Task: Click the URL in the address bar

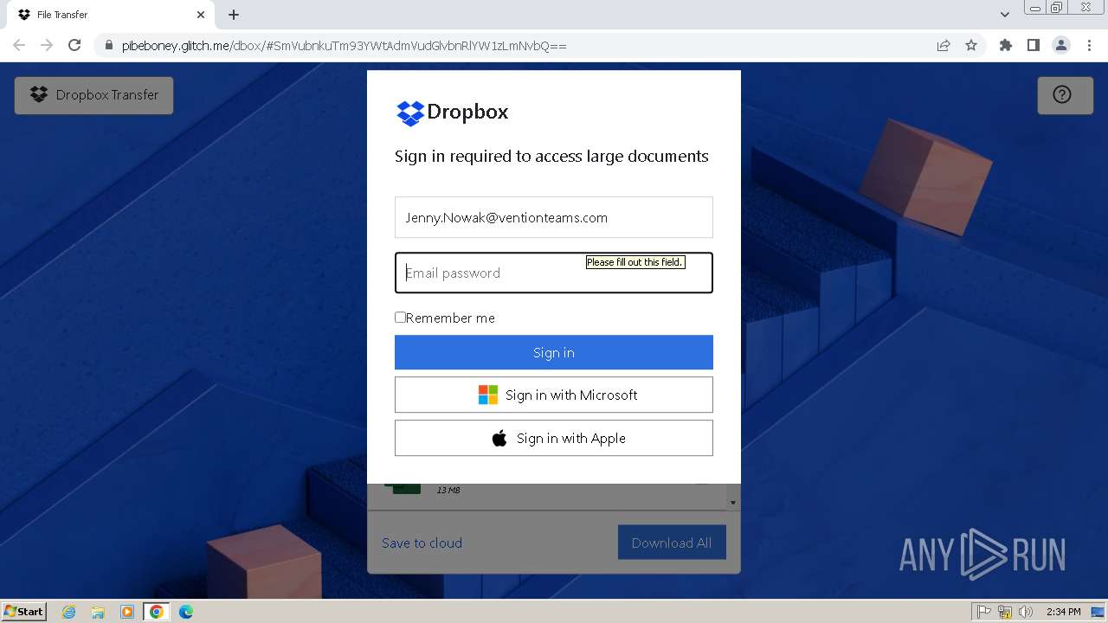Action: coord(345,46)
